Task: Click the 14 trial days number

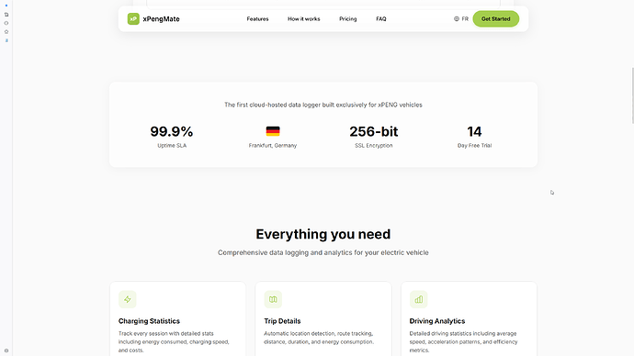Action: coord(474,131)
